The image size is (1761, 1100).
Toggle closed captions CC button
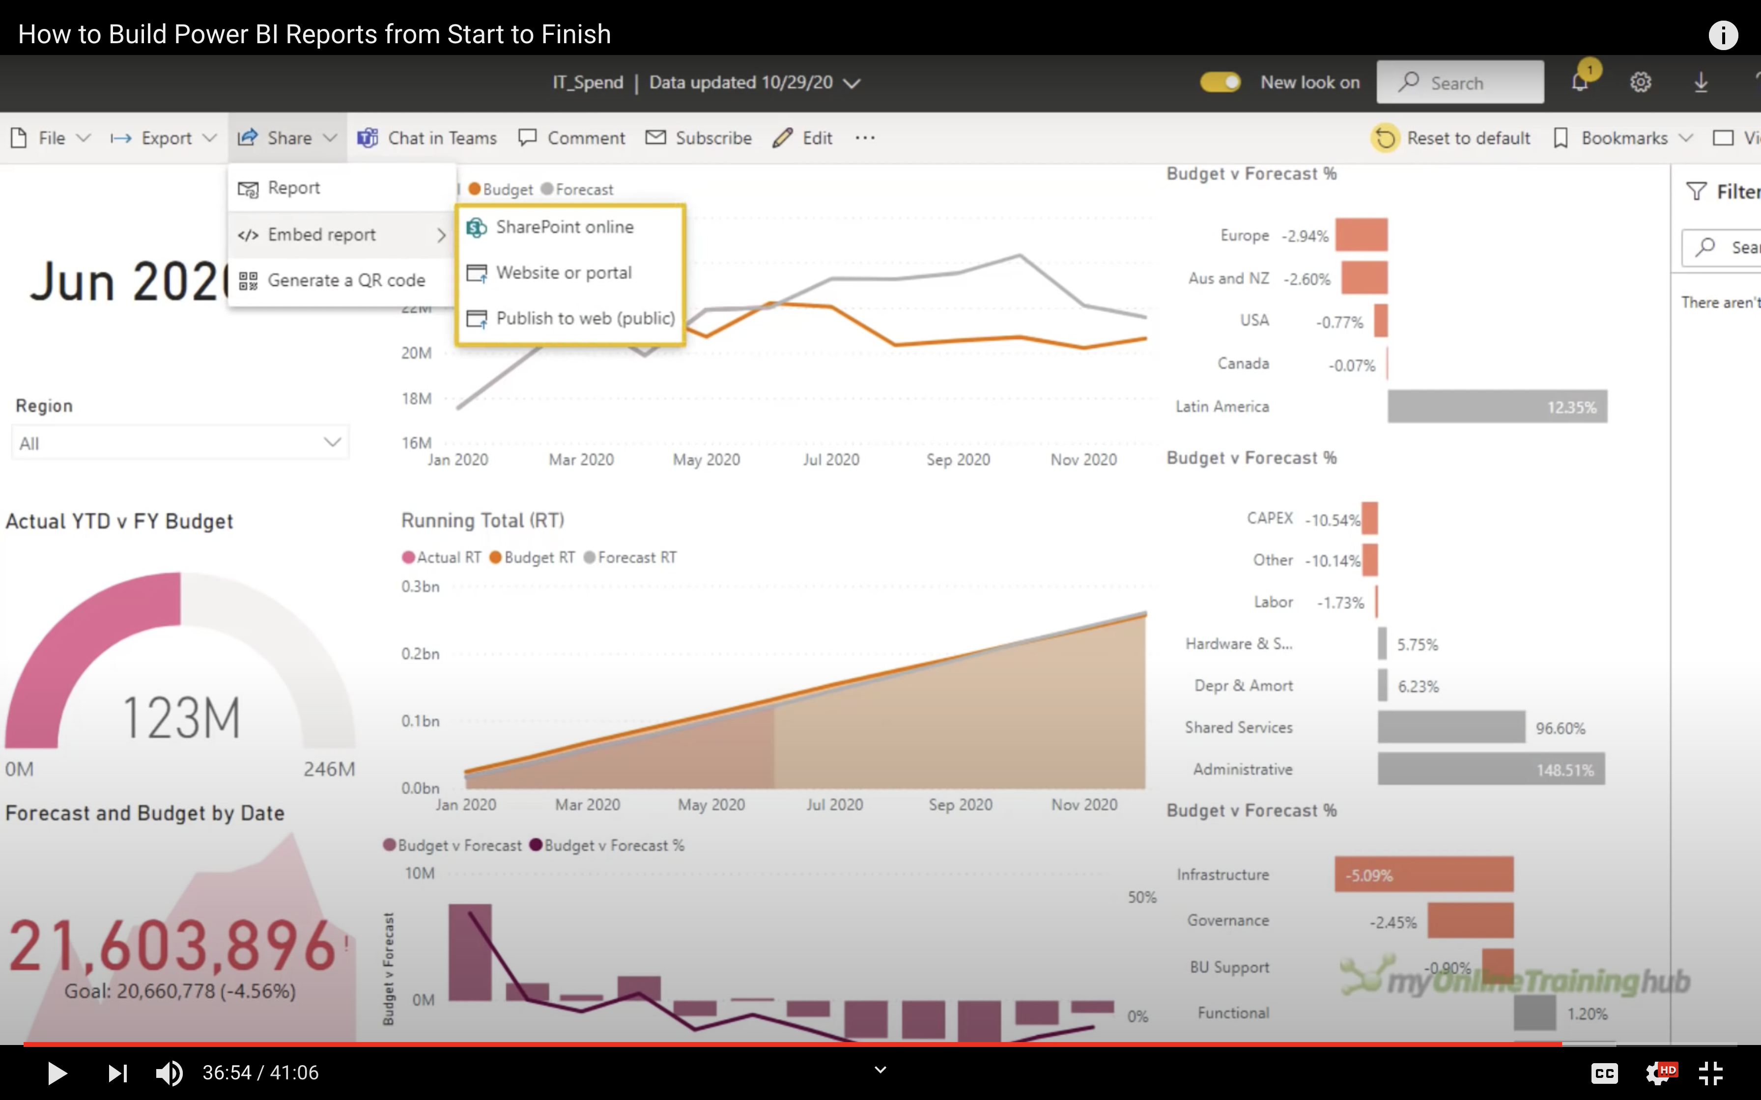[x=1604, y=1072]
